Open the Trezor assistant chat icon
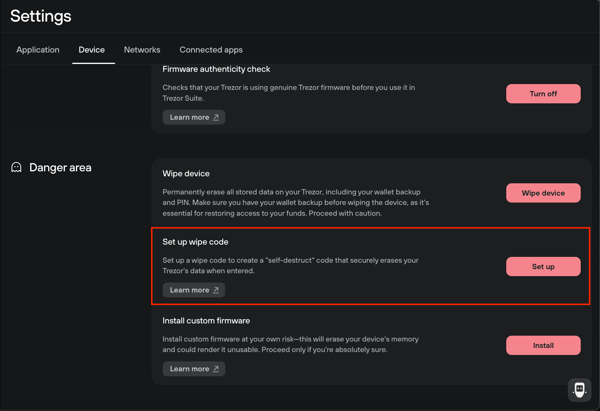 (580, 390)
